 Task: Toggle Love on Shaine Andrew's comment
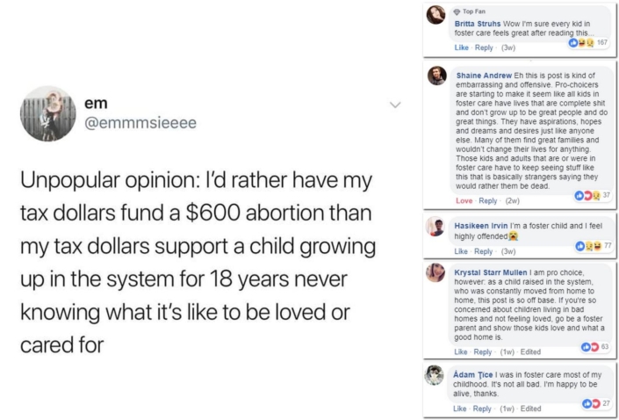click(x=464, y=199)
